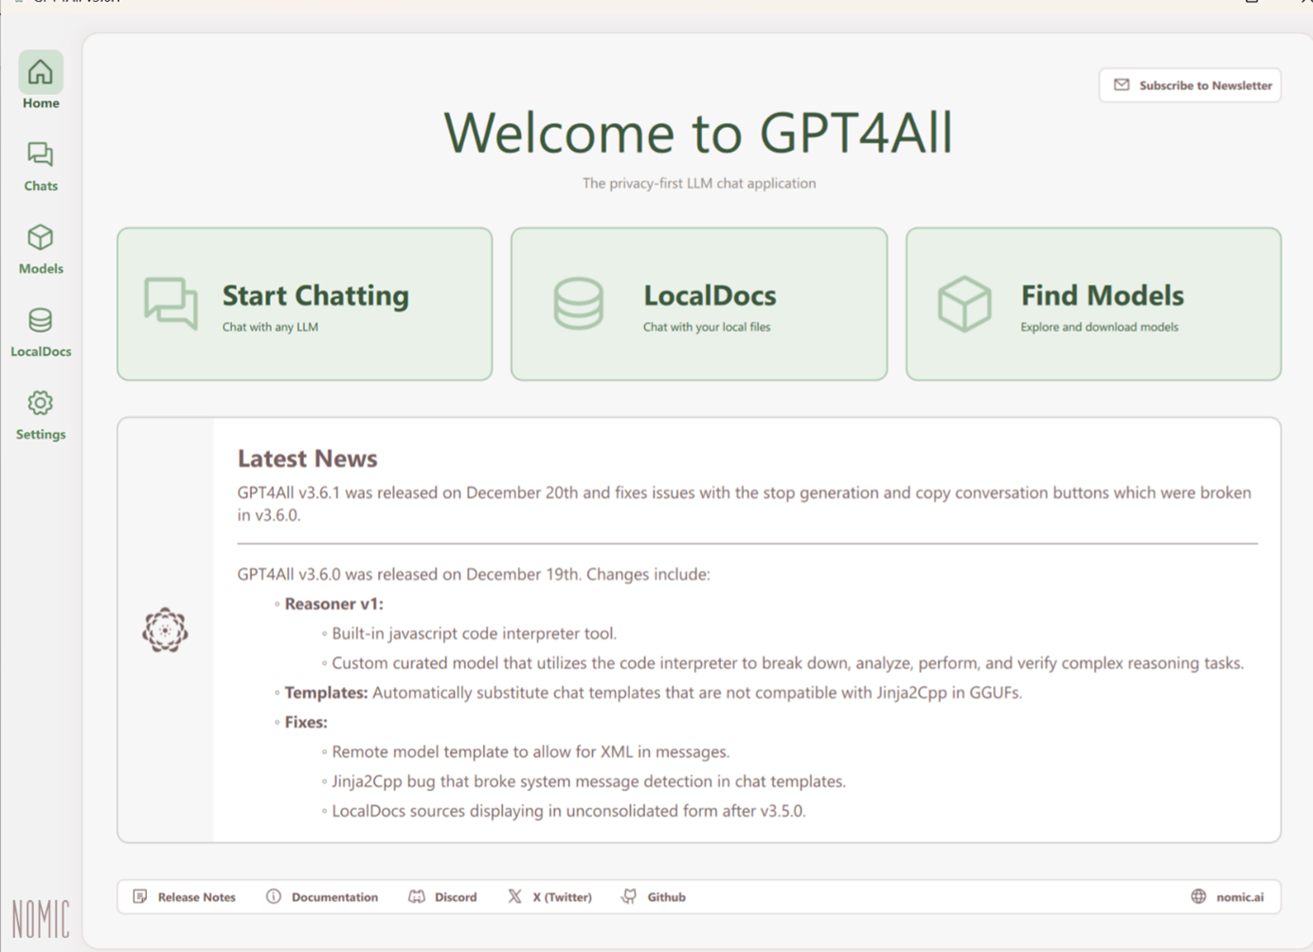Click the Models cube icon in the sidebar
Image resolution: width=1313 pixels, height=952 pixels.
(x=40, y=237)
